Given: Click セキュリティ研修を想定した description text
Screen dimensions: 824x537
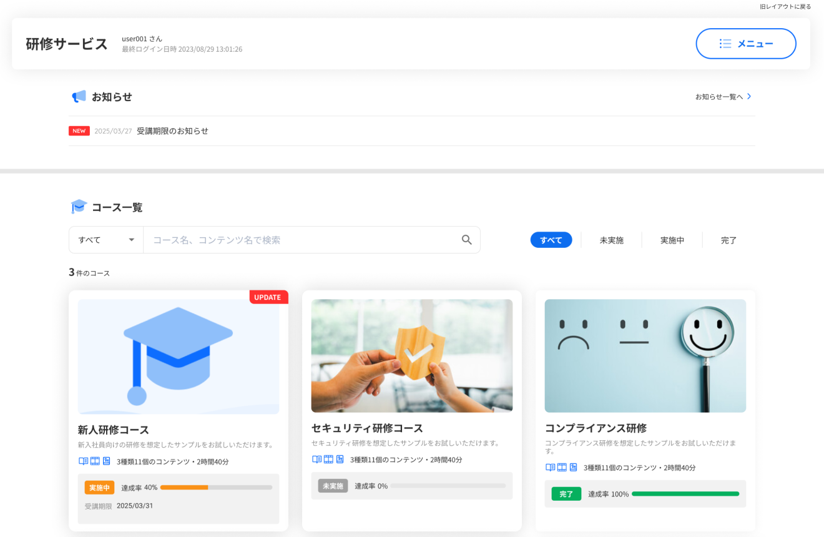Looking at the screenshot, I should point(406,443).
